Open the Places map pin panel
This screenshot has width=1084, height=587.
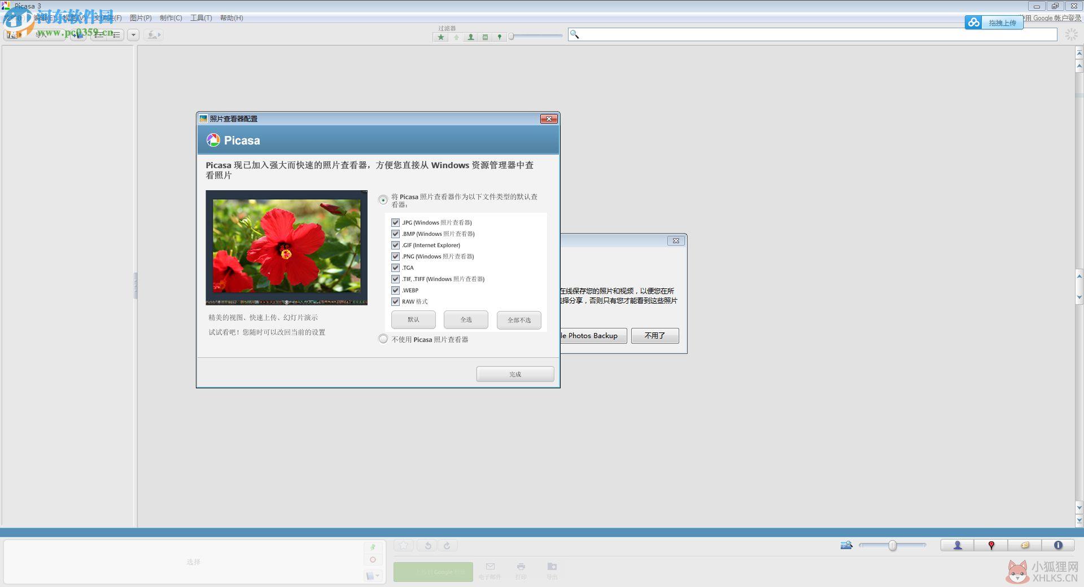click(991, 545)
